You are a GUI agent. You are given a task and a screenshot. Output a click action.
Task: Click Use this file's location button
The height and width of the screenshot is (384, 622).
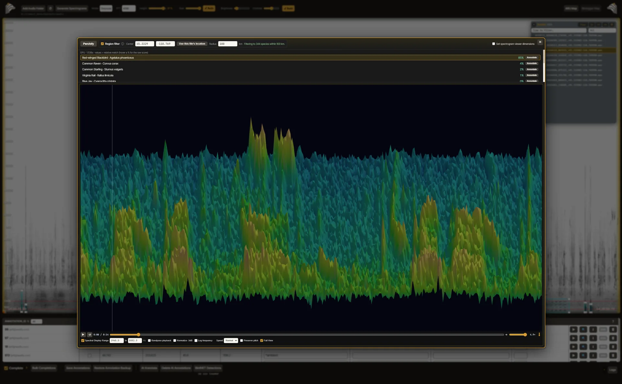coord(192,44)
